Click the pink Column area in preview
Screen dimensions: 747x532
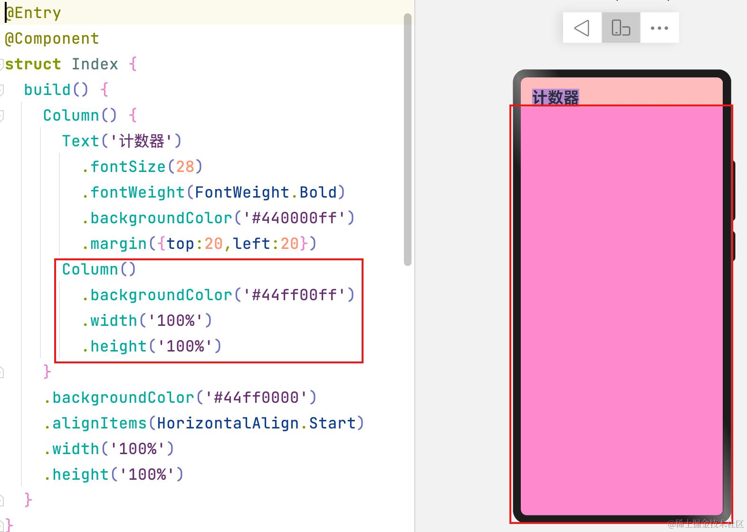click(x=622, y=311)
